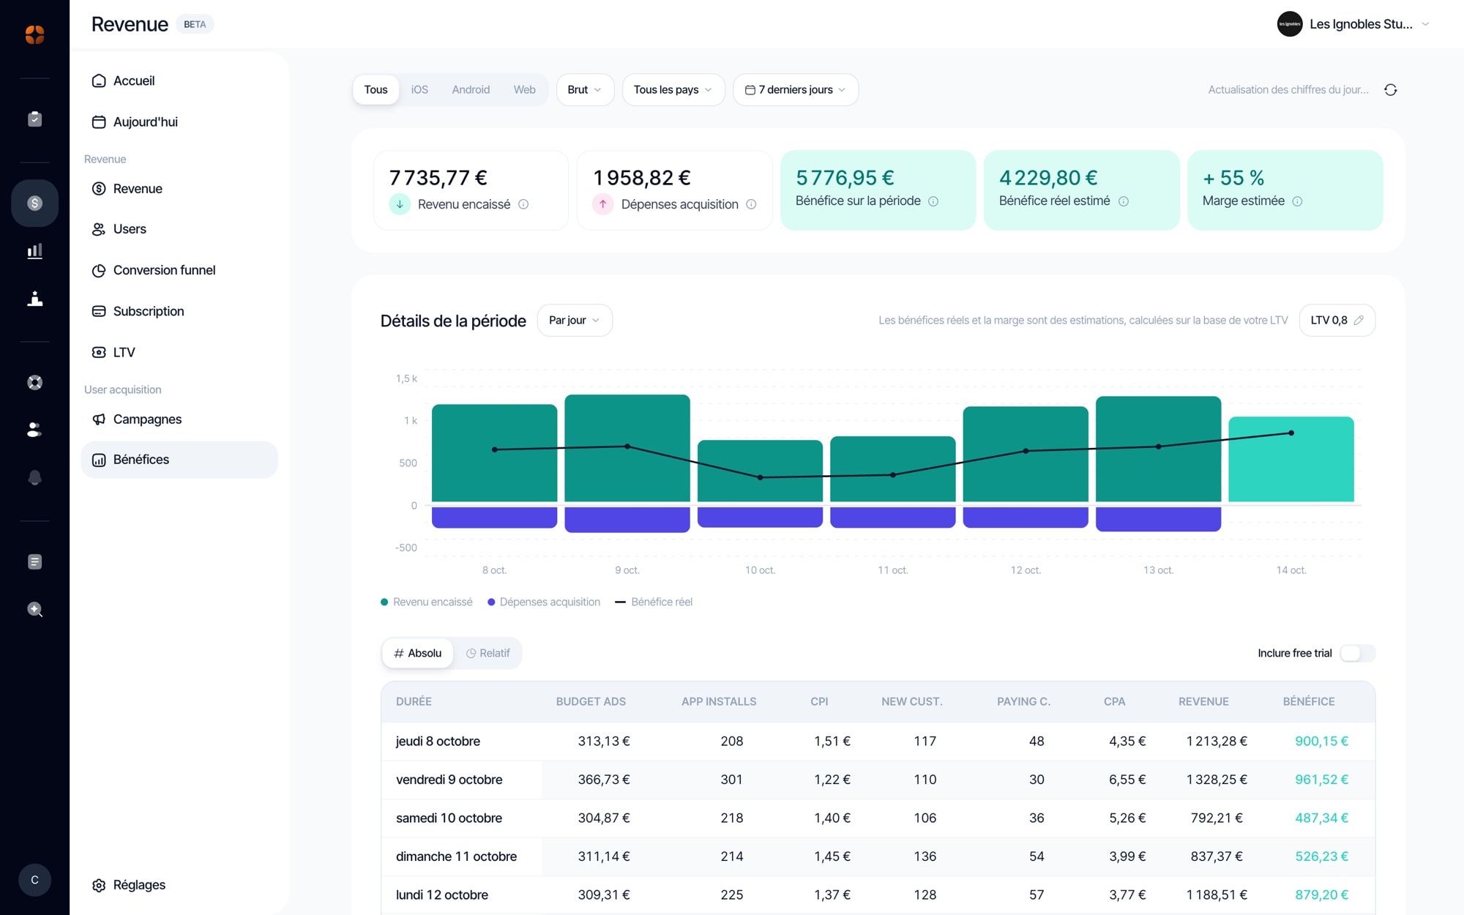The height and width of the screenshot is (915, 1464).
Task: Go to Accueil in the navigation
Action: 179,81
